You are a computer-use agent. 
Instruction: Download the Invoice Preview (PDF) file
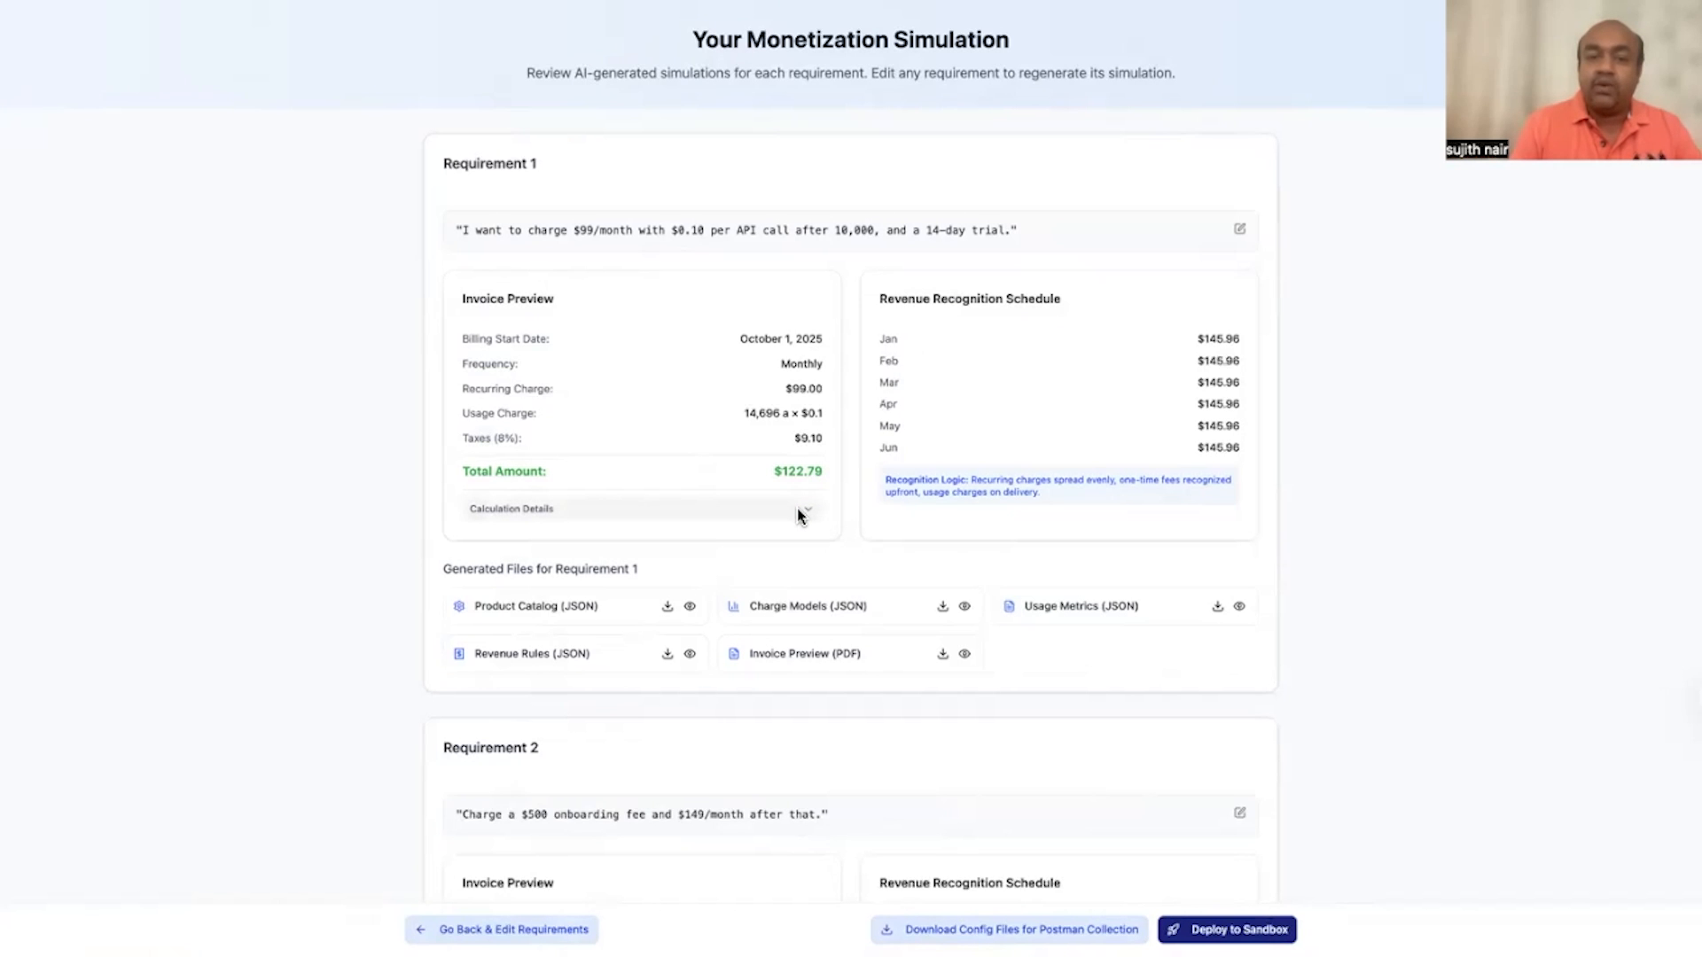pyautogui.click(x=942, y=653)
